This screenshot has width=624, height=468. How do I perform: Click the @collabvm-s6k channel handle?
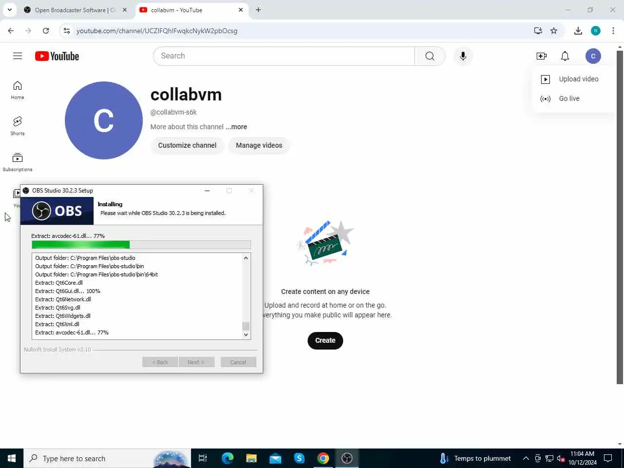click(x=174, y=112)
